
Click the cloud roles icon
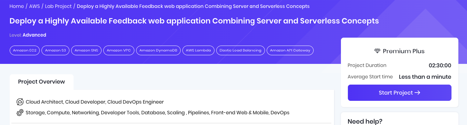[20, 102]
